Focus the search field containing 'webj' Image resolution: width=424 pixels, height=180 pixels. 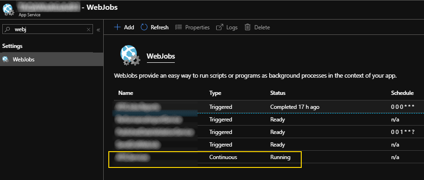point(47,29)
